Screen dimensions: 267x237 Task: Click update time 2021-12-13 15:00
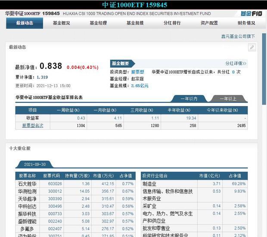pyautogui.click(x=53, y=86)
